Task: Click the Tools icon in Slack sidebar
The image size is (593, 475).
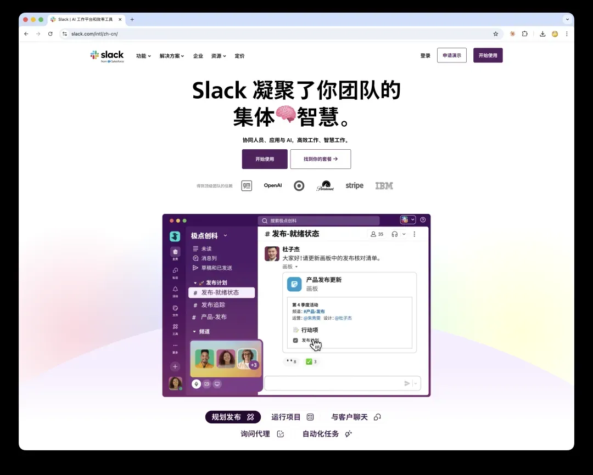Action: (175, 326)
